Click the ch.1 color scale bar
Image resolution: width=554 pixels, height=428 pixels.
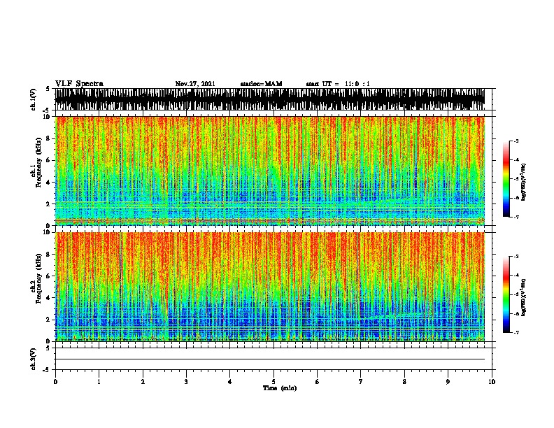pyautogui.click(x=506, y=179)
